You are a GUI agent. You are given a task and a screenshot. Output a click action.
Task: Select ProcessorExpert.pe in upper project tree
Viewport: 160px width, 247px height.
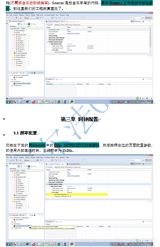coord(21,53)
